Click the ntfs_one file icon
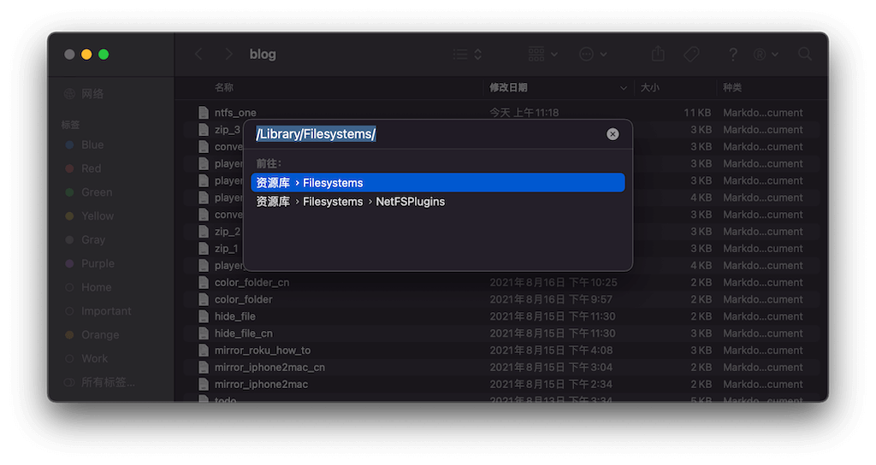The image size is (876, 465). 204,113
